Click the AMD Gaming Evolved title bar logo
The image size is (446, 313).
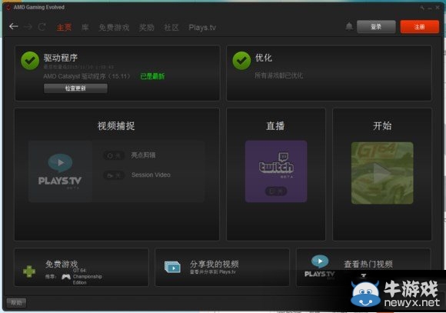[x=8, y=7]
